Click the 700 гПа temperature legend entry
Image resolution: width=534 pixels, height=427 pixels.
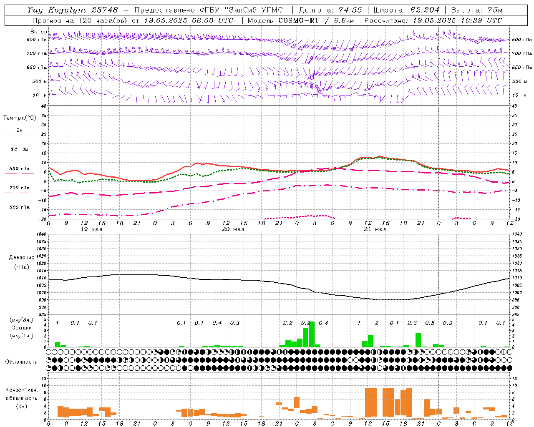click(x=20, y=188)
